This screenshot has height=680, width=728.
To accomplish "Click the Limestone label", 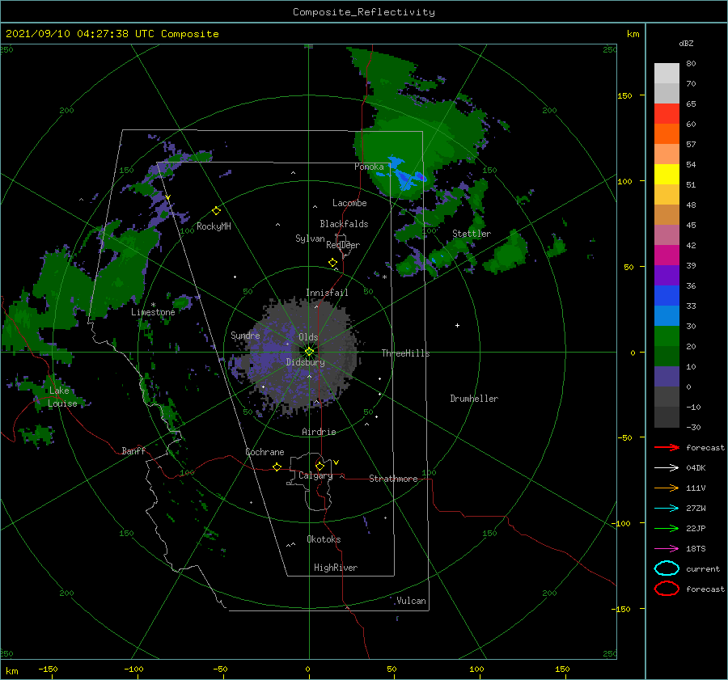I will pos(153,312).
